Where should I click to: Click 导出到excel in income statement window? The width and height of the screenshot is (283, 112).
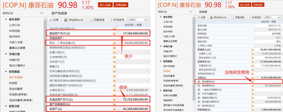(x=218, y=17)
